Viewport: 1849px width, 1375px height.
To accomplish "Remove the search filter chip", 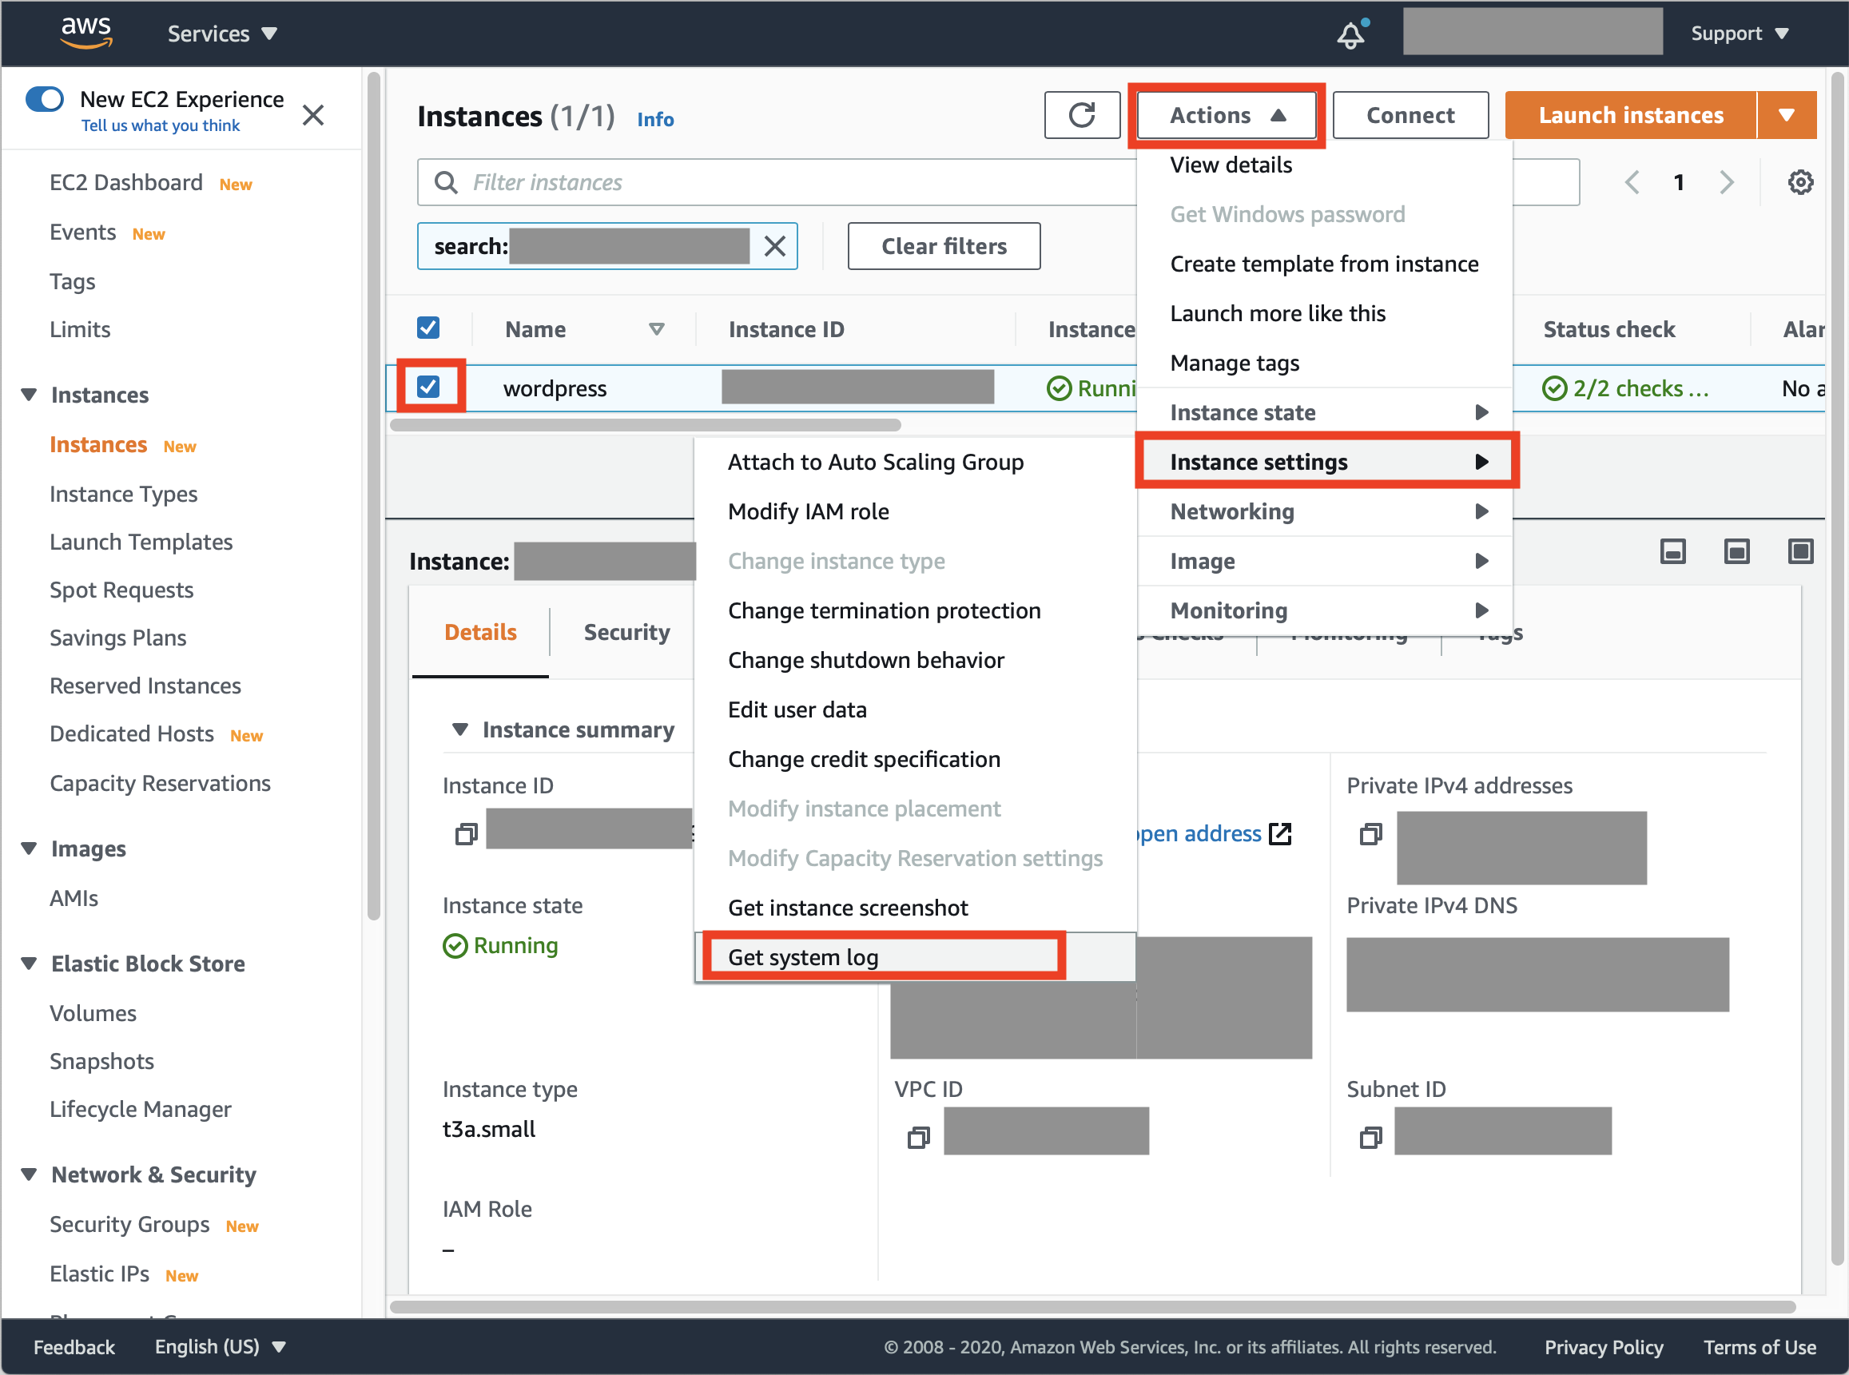I will [774, 246].
